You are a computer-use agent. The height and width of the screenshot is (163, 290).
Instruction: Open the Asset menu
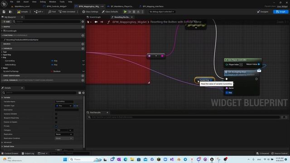(x=26, y=2)
